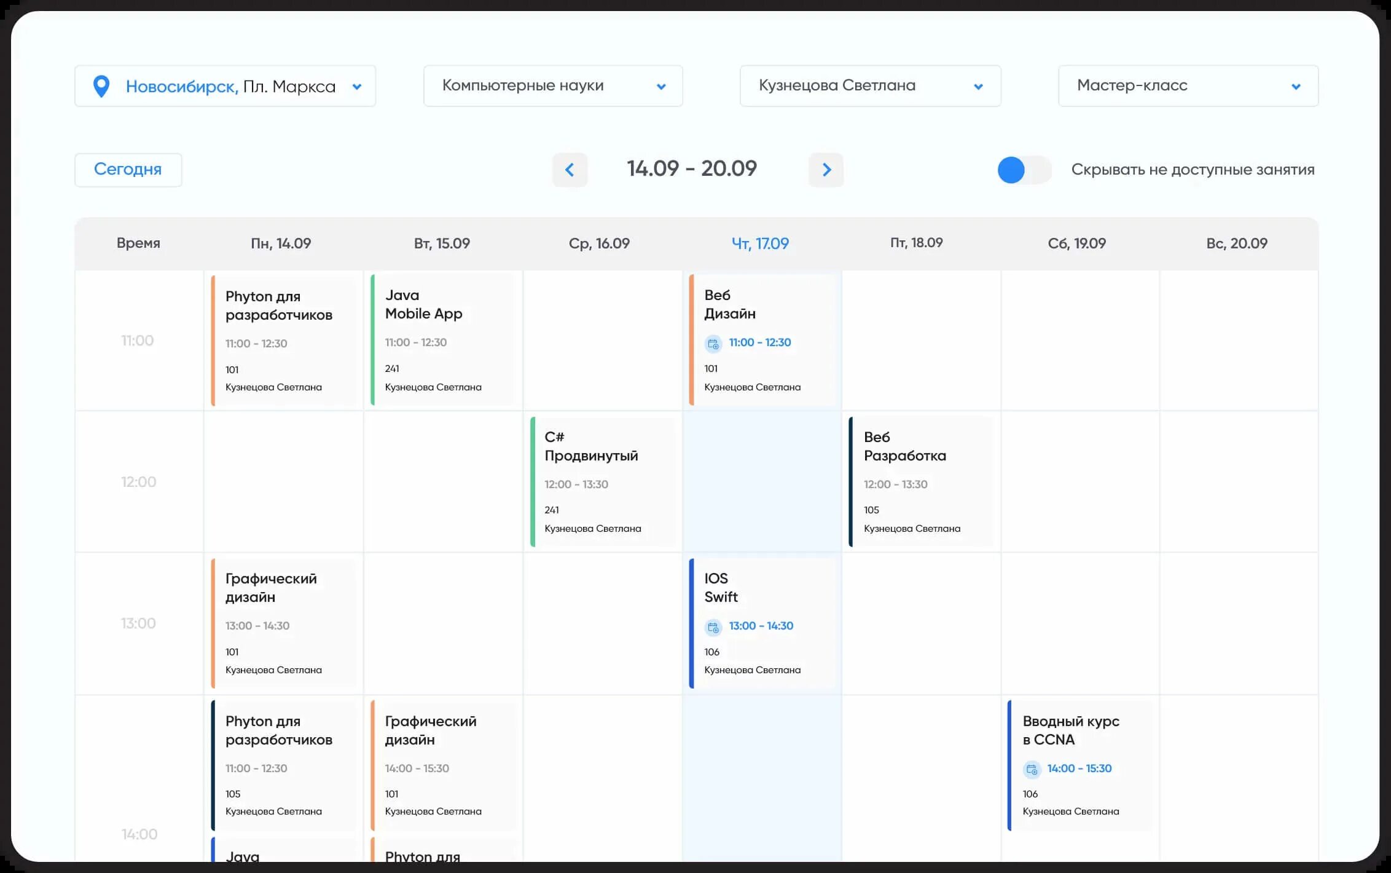The image size is (1391, 873).
Task: Select the Пн, 14.09 column header
Action: (x=281, y=243)
